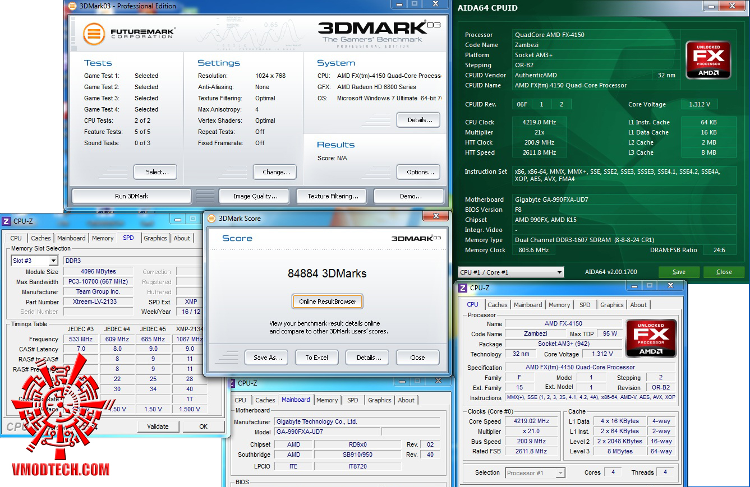The image size is (750, 487).
Task: Open the Caches tab in the CPU-Z SPD window
Action: click(x=41, y=238)
